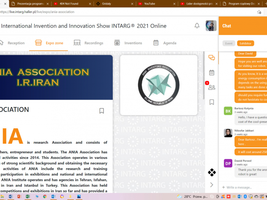Screen dimensions: 267x200
Task: Open the chat panel icon in sidebar
Action: click(x=212, y=58)
